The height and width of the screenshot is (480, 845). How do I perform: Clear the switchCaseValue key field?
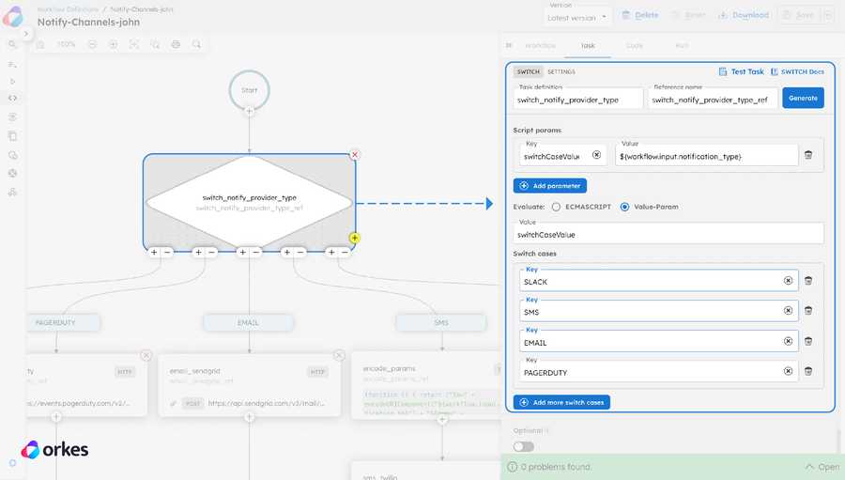pos(596,155)
